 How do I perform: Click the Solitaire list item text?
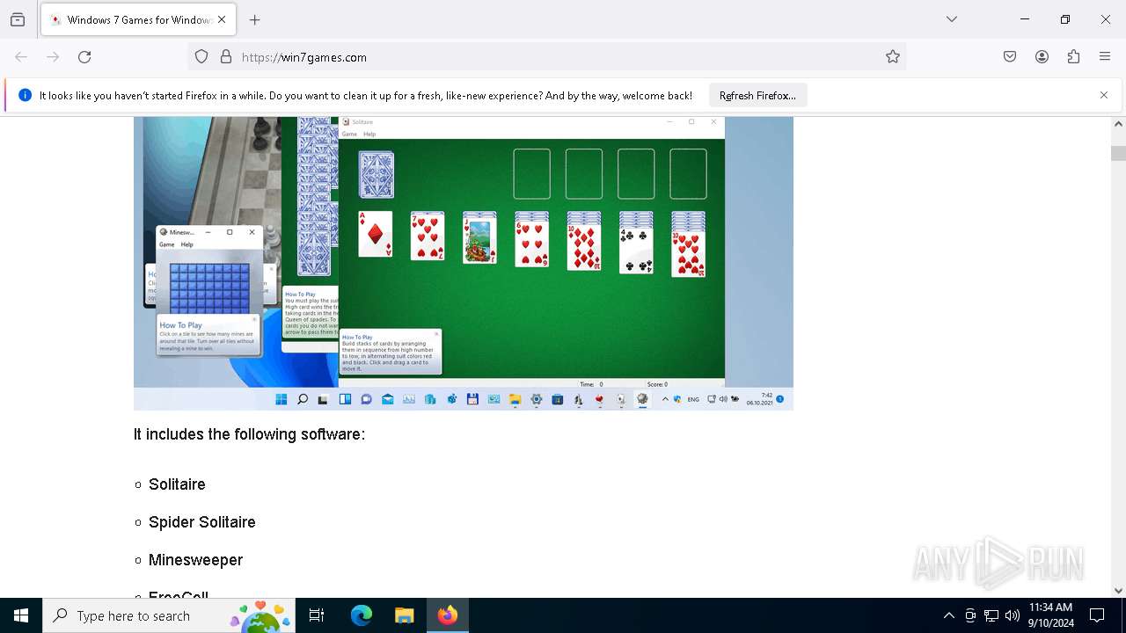pyautogui.click(x=177, y=484)
